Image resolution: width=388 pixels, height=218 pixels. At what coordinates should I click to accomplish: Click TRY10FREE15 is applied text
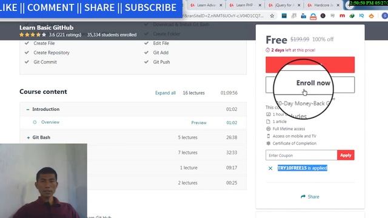[x=303, y=168]
